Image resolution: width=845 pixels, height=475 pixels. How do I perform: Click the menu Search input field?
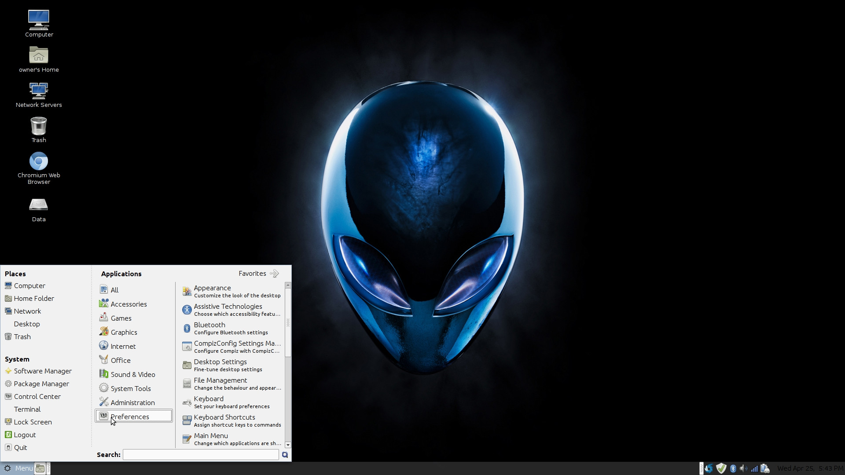201,455
